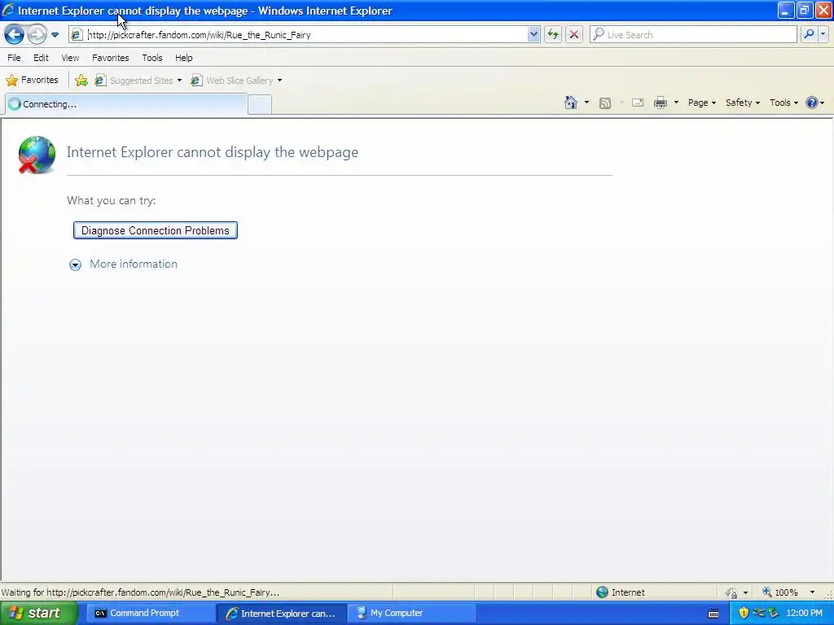Click the status bar privacy report icon
The image size is (834, 625).
click(732, 592)
